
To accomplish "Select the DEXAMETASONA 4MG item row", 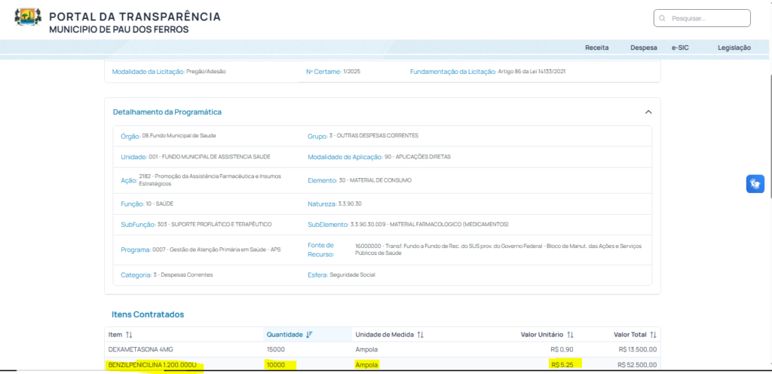I will coord(139,351).
